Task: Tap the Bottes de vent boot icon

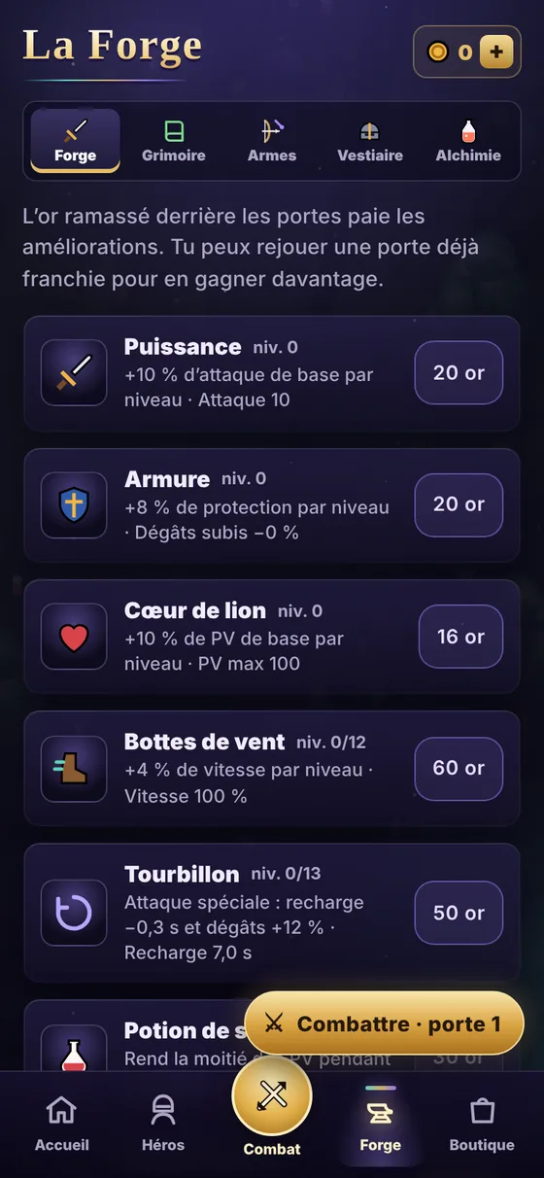Action: point(74,769)
